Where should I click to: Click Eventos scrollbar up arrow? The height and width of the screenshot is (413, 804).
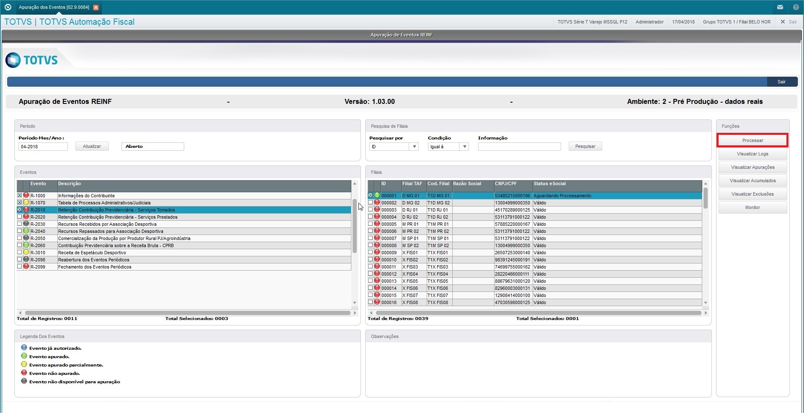point(355,183)
